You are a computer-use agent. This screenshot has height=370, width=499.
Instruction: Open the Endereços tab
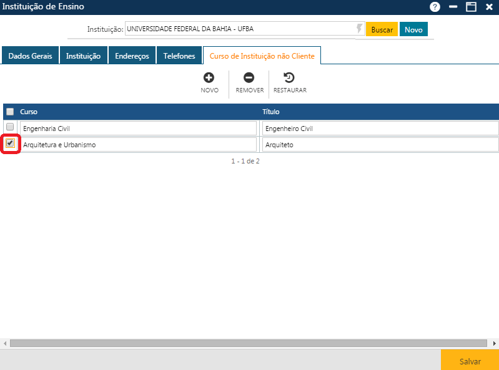(132, 56)
